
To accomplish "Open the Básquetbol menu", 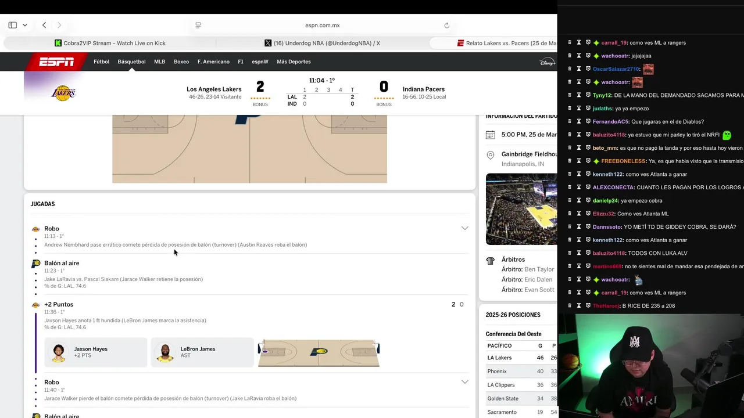I will (131, 62).
